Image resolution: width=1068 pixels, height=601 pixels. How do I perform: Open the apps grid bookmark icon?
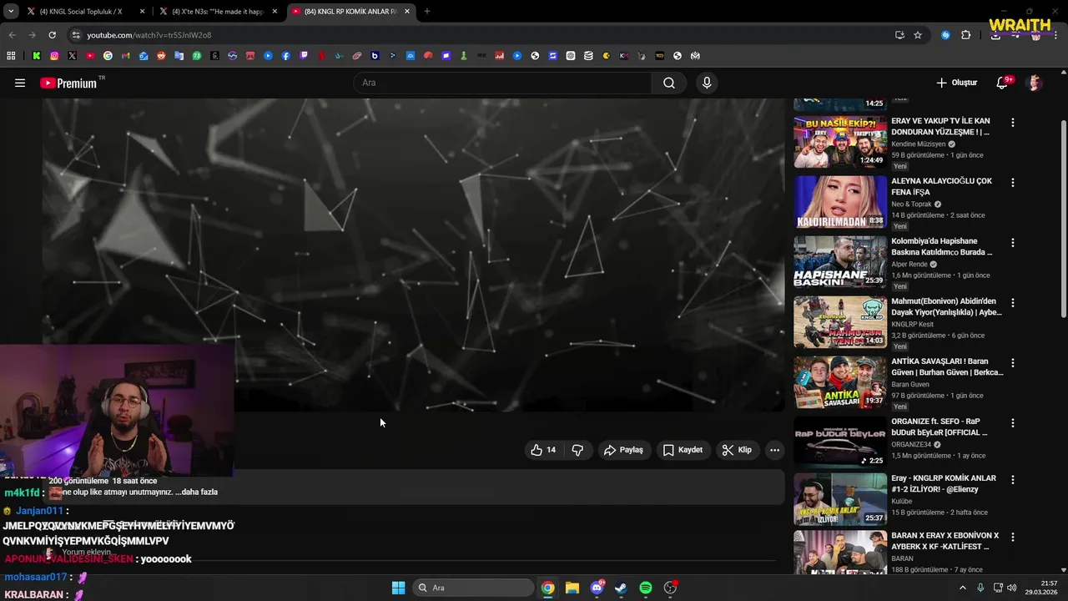[x=11, y=56]
